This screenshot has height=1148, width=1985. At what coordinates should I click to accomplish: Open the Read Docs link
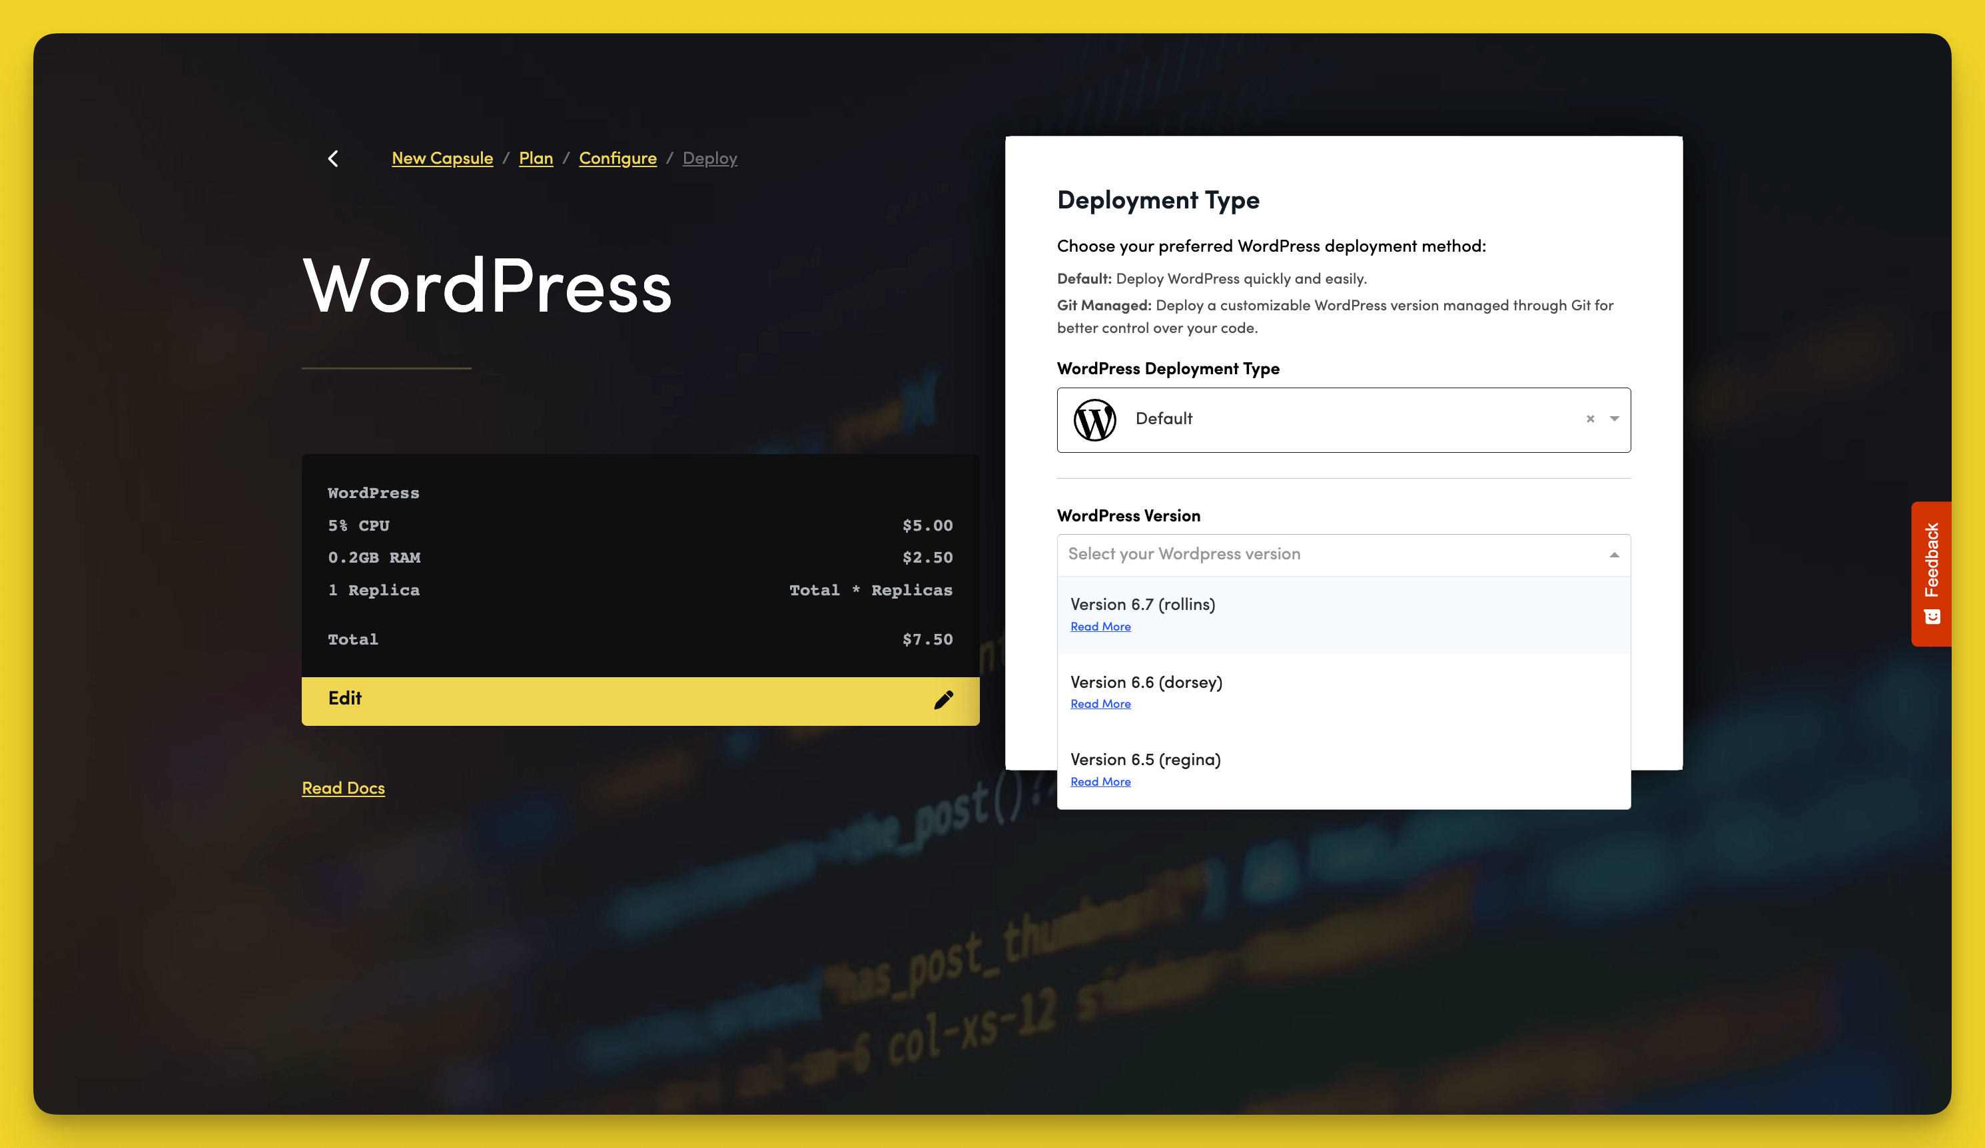342,787
